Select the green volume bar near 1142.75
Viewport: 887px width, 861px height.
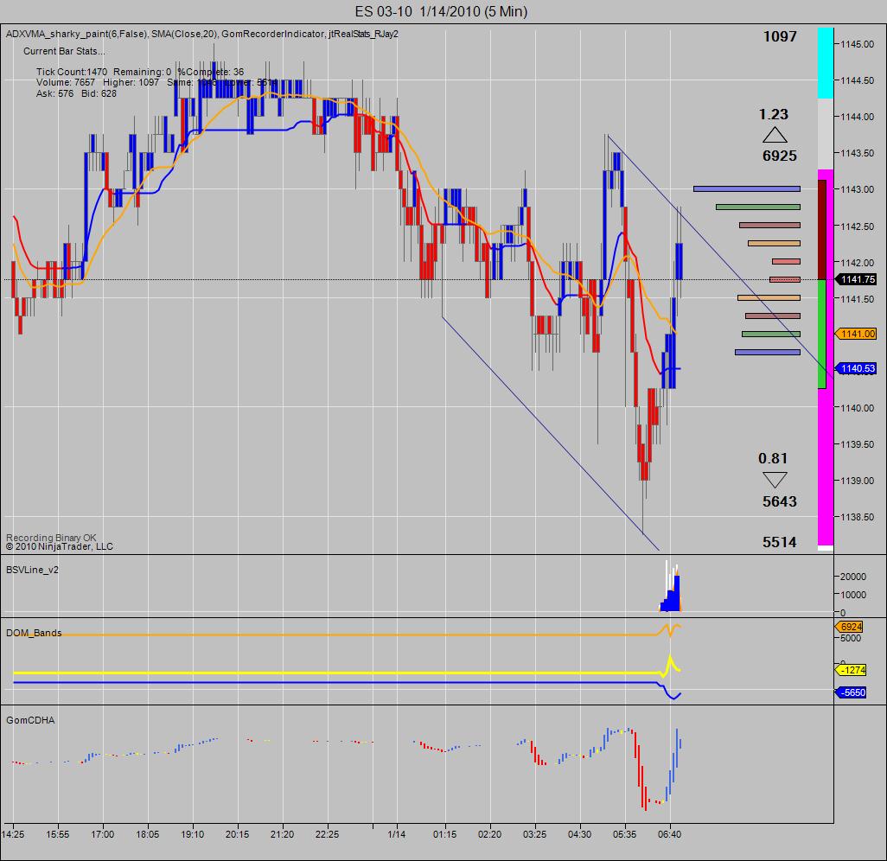click(x=758, y=207)
